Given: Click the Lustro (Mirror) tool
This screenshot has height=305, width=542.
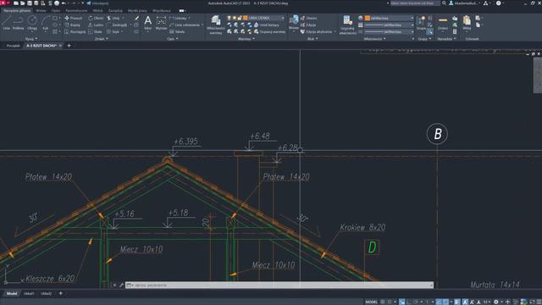Looking at the screenshot, I should pos(96,25).
